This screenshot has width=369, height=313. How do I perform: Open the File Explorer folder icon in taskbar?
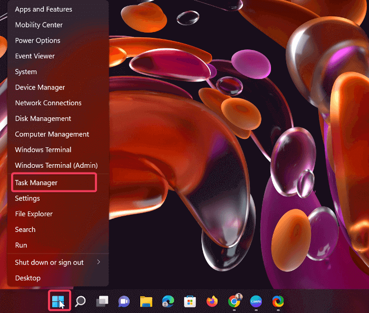click(146, 301)
